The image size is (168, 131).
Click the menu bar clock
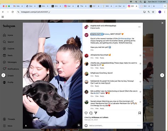click(x=157, y=2)
